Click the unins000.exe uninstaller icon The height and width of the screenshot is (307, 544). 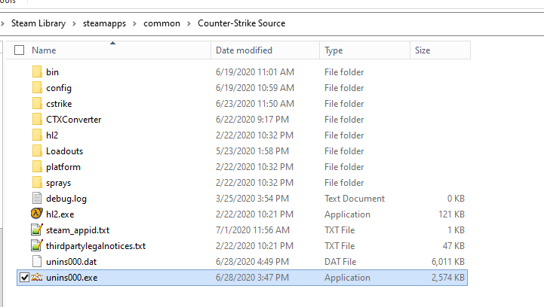pos(37,278)
